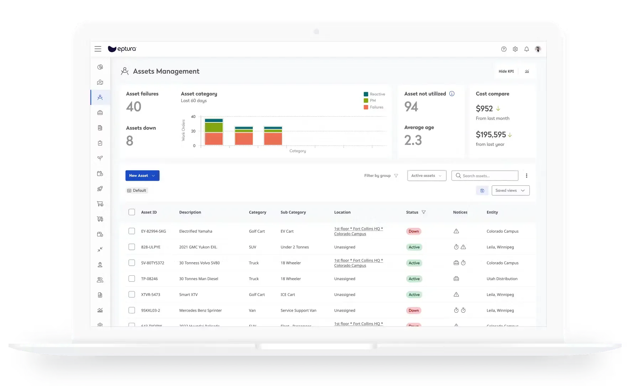Open the collapse arrows sidebar icon
This screenshot has width=633, height=386.
point(100,249)
